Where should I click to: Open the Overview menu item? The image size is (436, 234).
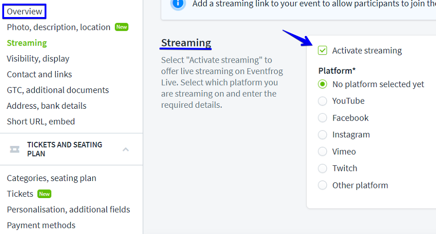[x=24, y=12]
